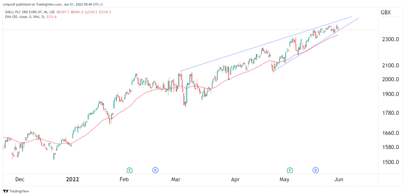Click the 1780.0 price axis label
The image size is (406, 196).
click(389, 113)
